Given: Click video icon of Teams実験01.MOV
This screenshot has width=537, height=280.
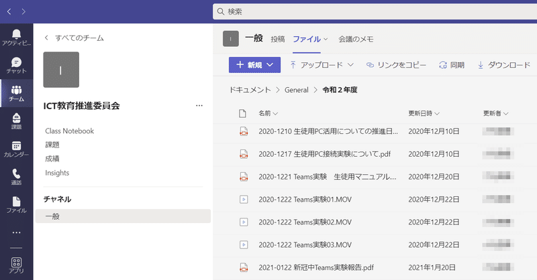Looking at the screenshot, I should pyautogui.click(x=244, y=200).
